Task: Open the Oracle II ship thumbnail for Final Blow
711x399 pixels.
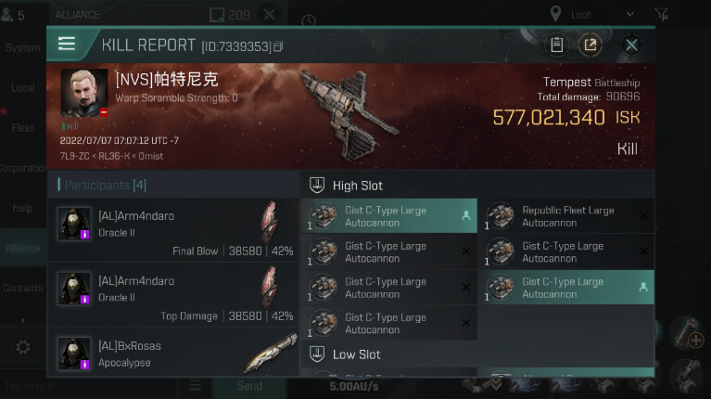Action: (270, 223)
